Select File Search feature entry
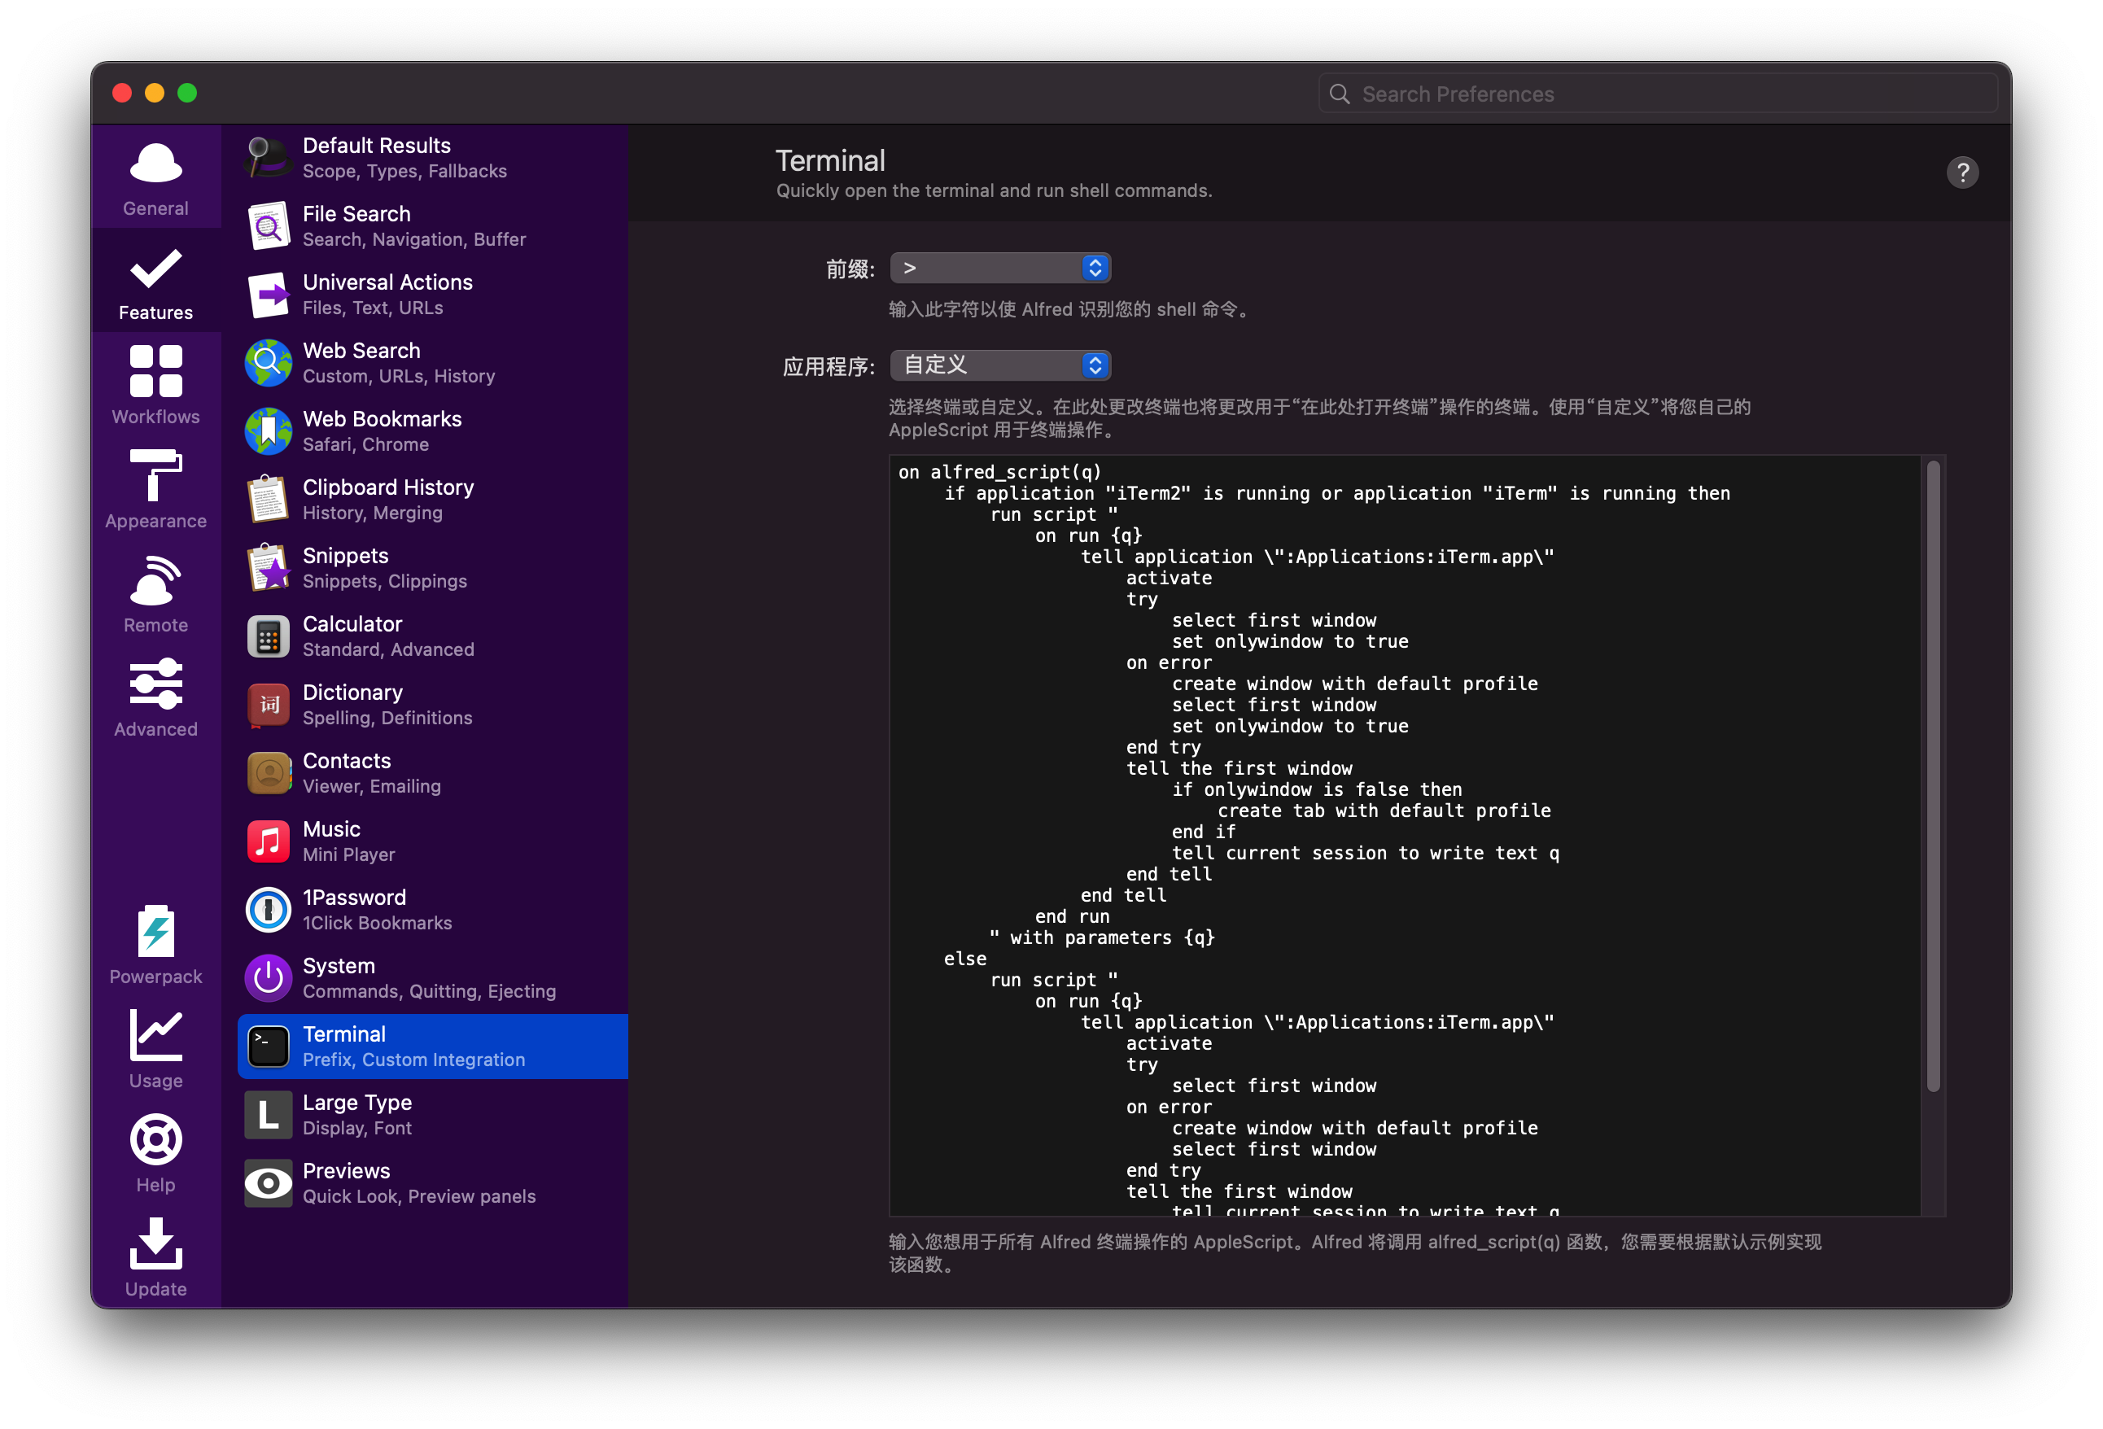This screenshot has width=2103, height=1429. tap(432, 225)
